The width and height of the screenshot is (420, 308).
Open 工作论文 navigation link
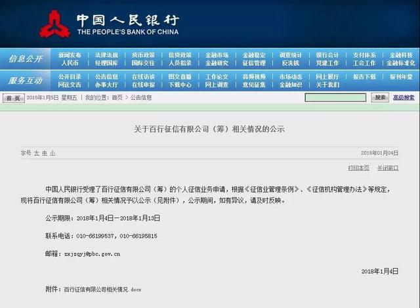(217, 77)
